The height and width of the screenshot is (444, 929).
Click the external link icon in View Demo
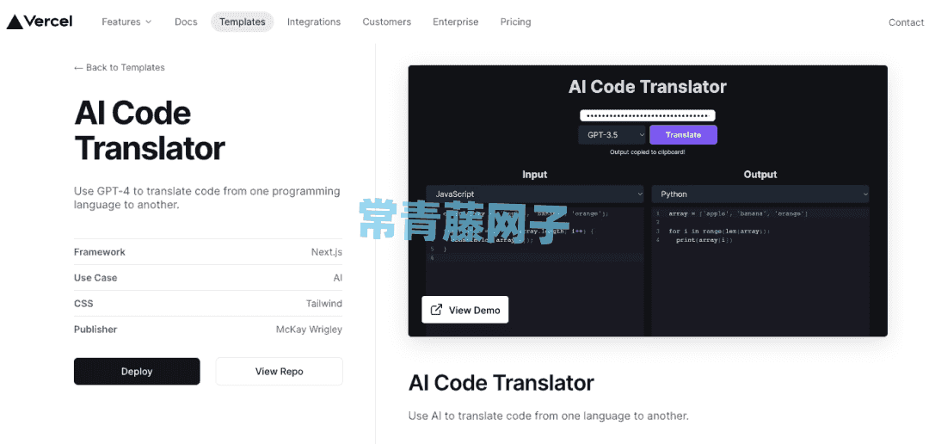(437, 310)
